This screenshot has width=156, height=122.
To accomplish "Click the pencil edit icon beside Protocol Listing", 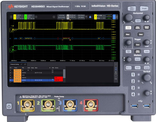I will tap(22, 64).
